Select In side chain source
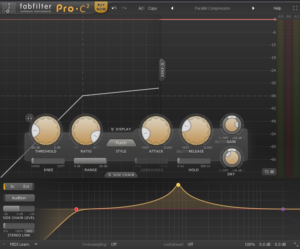Screen dimensions: 300x249 (12, 186)
